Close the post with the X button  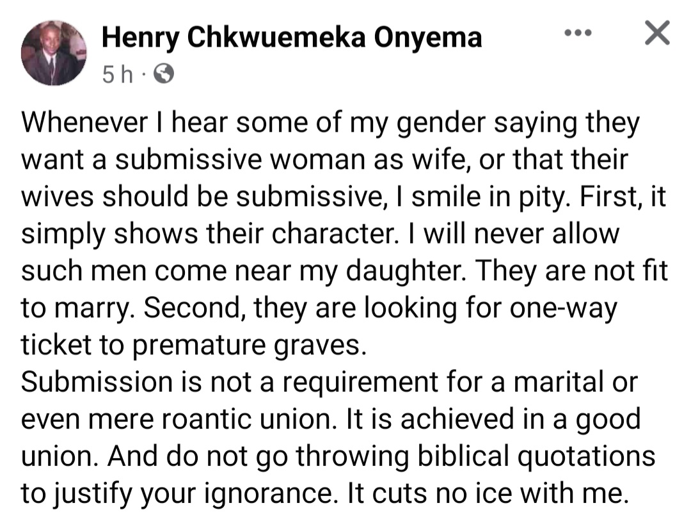[656, 33]
